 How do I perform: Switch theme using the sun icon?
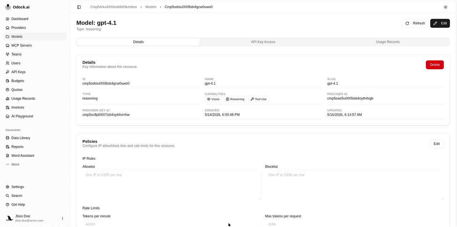pyautogui.click(x=446, y=7)
